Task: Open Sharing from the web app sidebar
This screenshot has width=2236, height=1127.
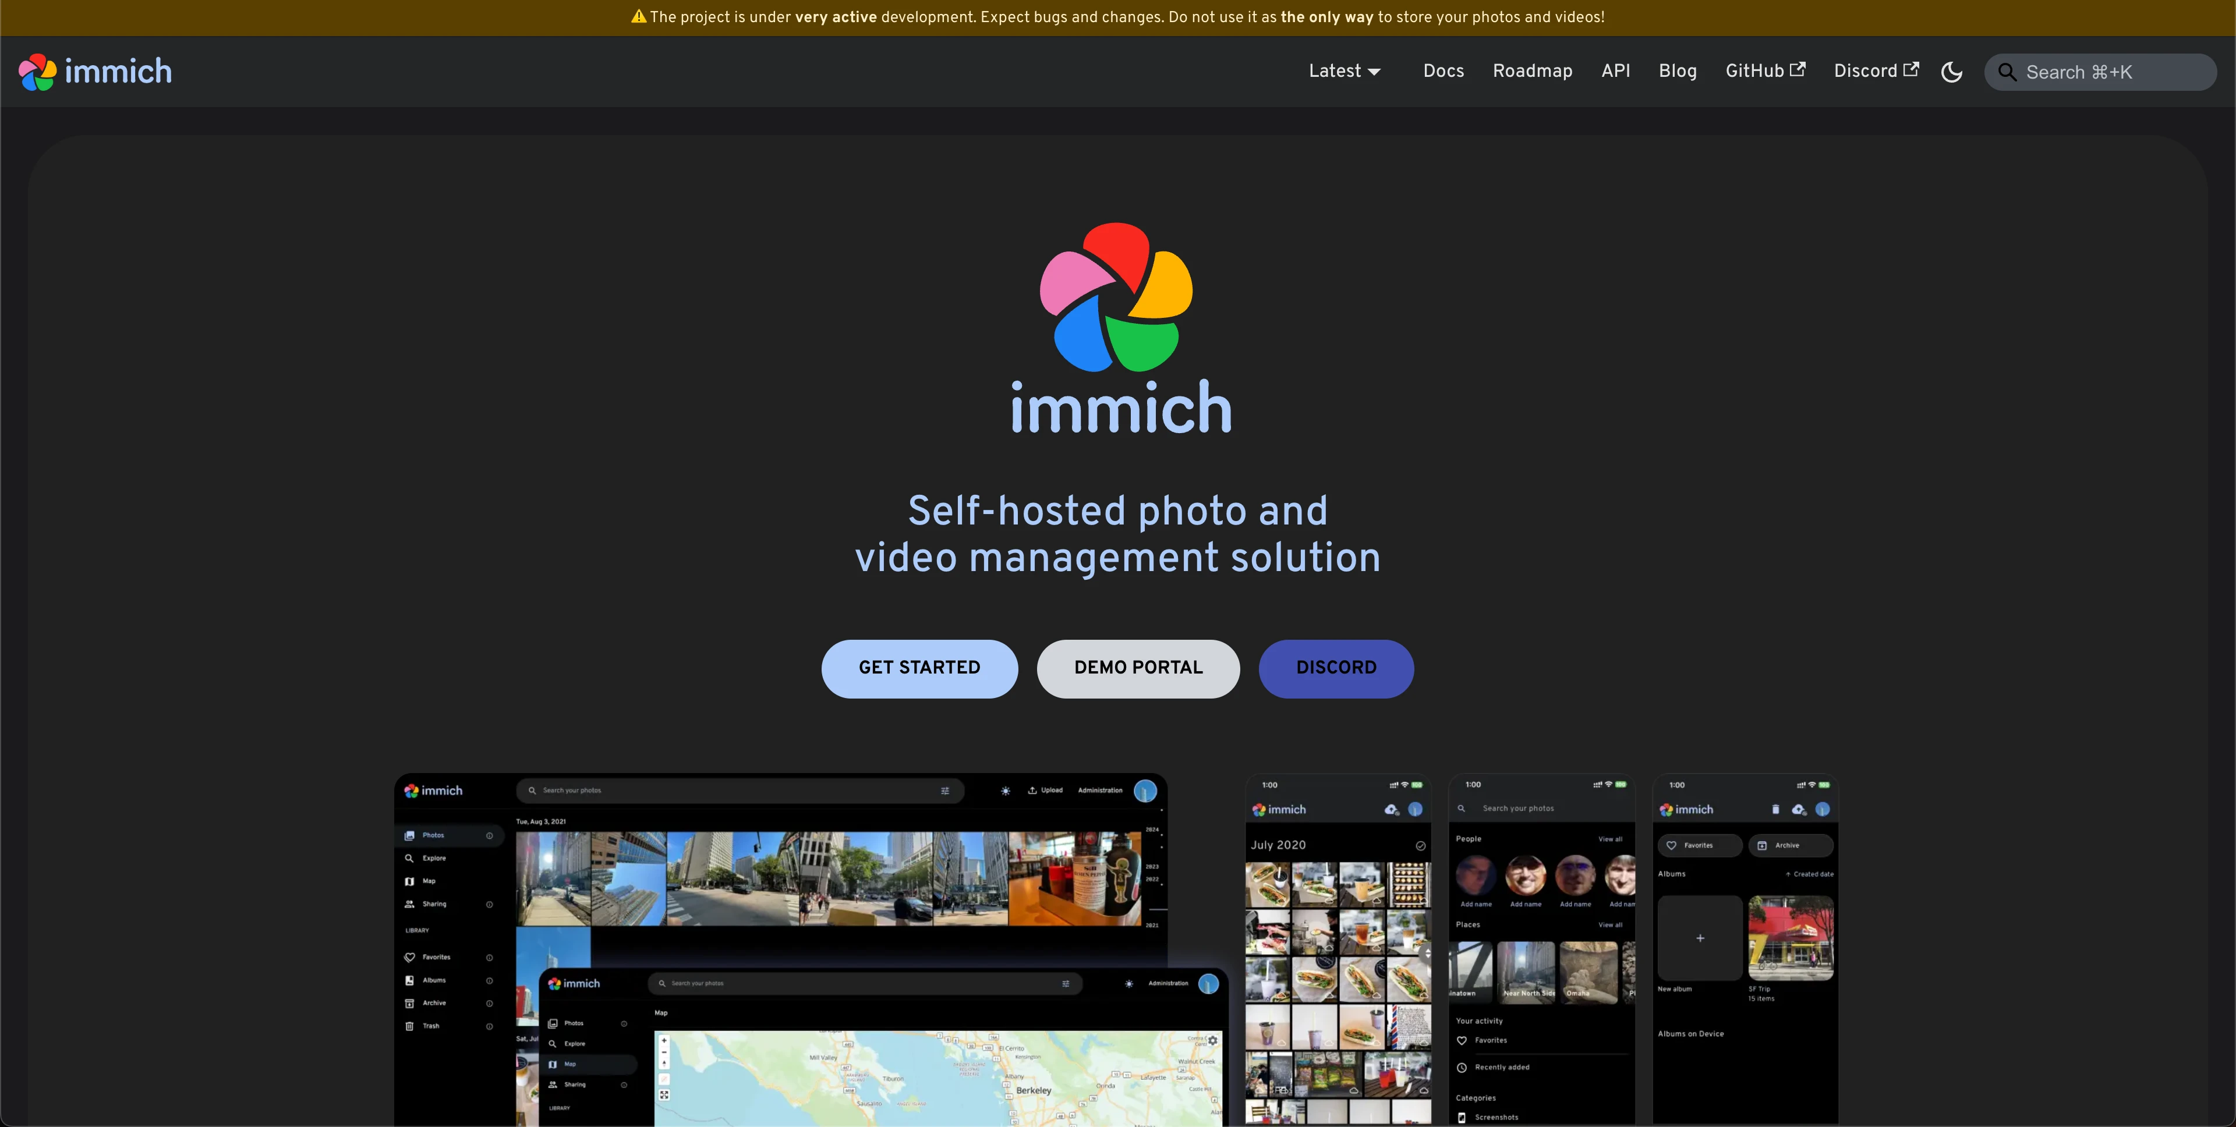Action: 434,903
